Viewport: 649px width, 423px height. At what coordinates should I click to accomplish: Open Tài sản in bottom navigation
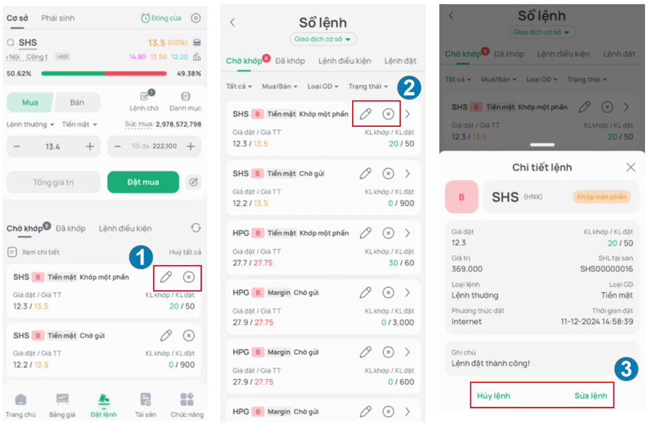[145, 405]
